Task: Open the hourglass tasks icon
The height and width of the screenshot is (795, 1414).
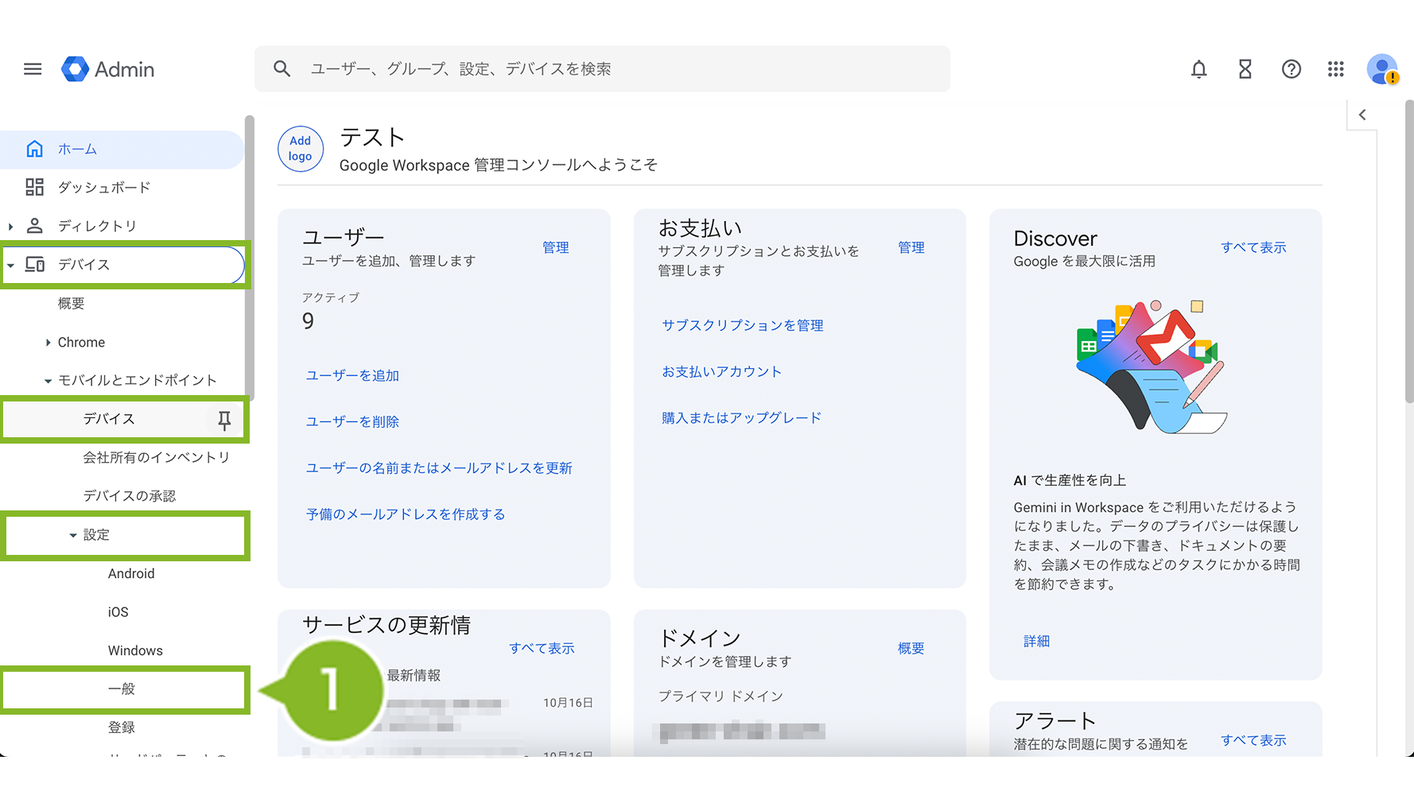Action: click(1245, 69)
